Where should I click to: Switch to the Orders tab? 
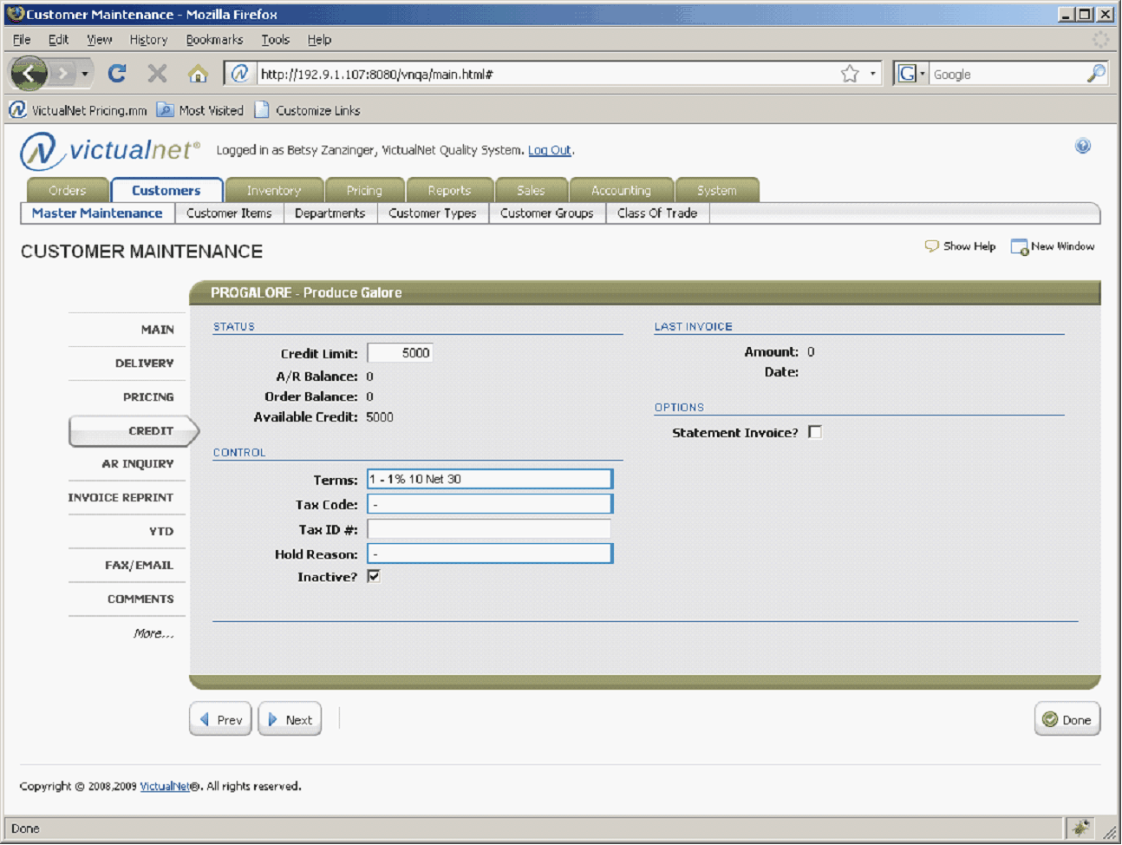[x=68, y=190]
